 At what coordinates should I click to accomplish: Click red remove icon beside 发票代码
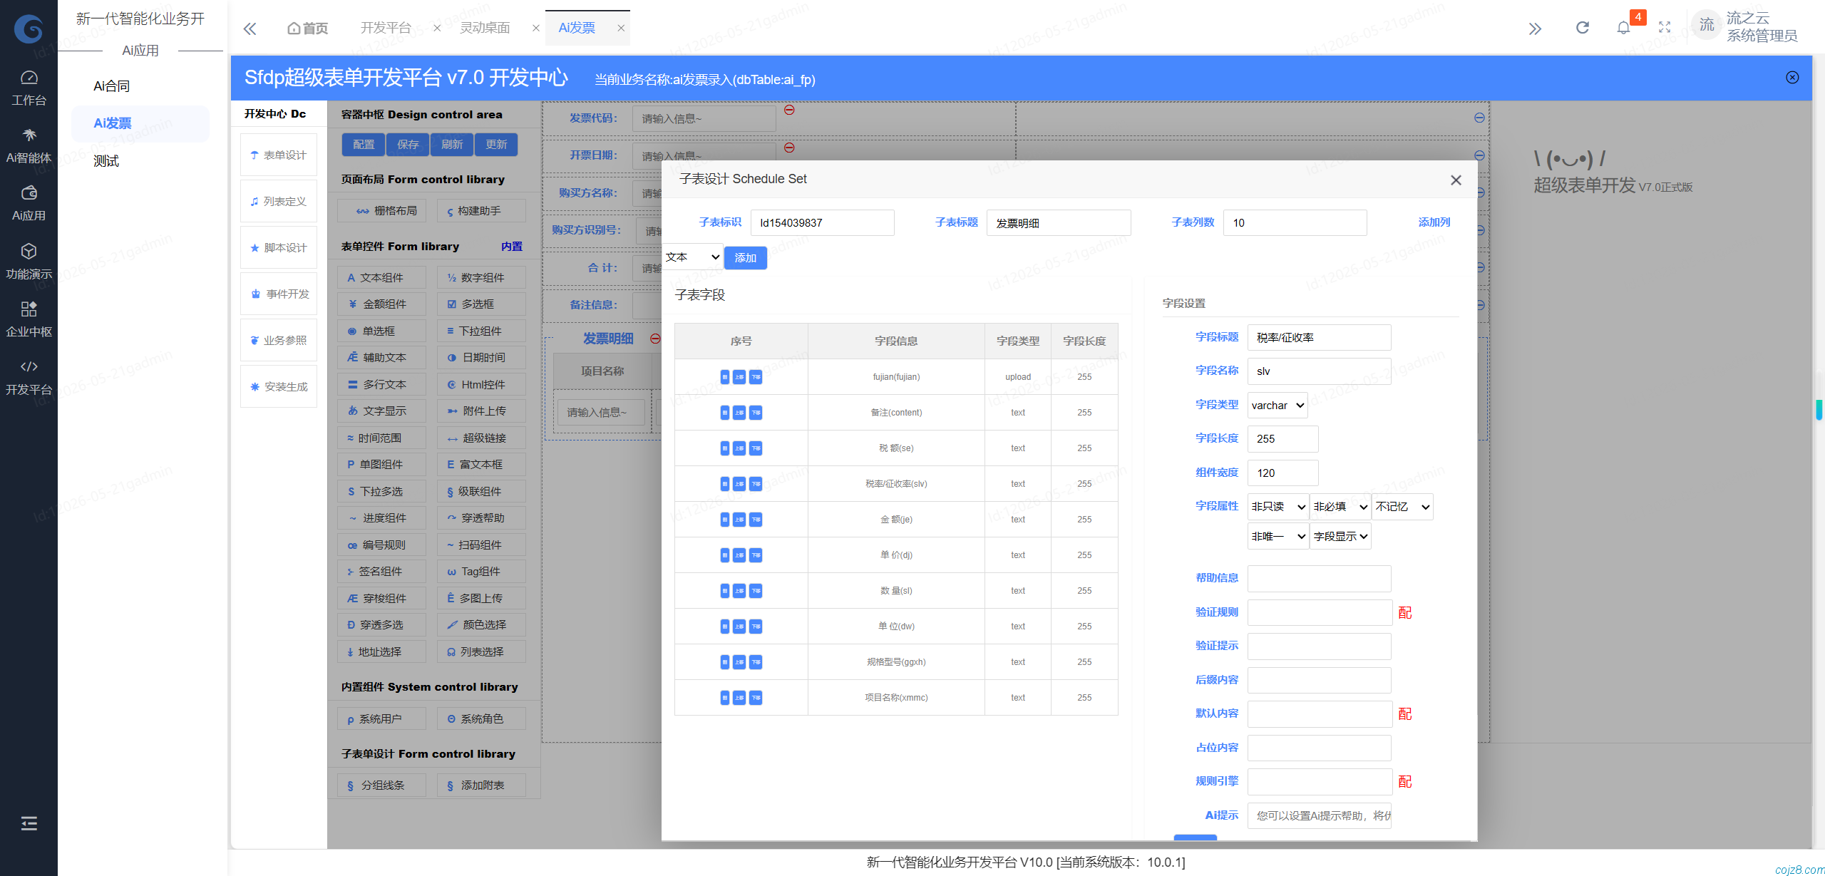click(789, 110)
